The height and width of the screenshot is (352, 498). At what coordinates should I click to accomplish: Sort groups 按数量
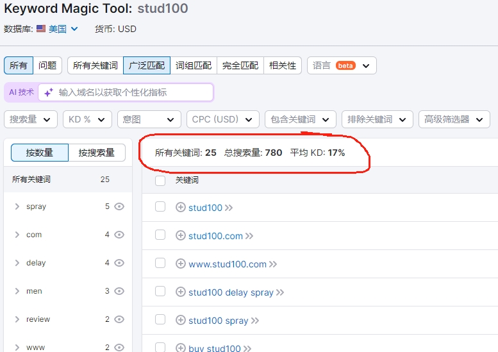[39, 153]
